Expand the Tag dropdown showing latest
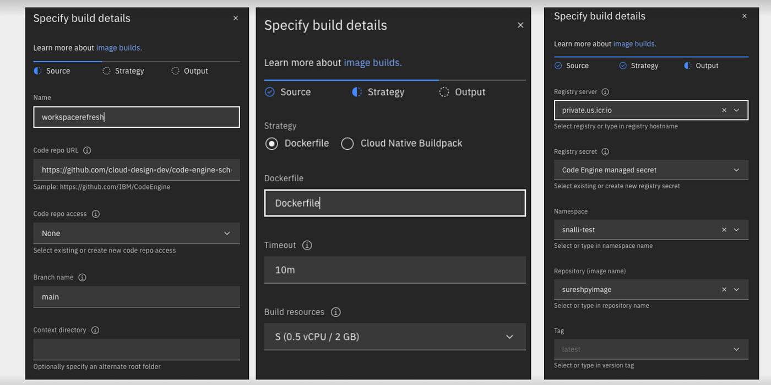The image size is (771, 385). (x=650, y=349)
